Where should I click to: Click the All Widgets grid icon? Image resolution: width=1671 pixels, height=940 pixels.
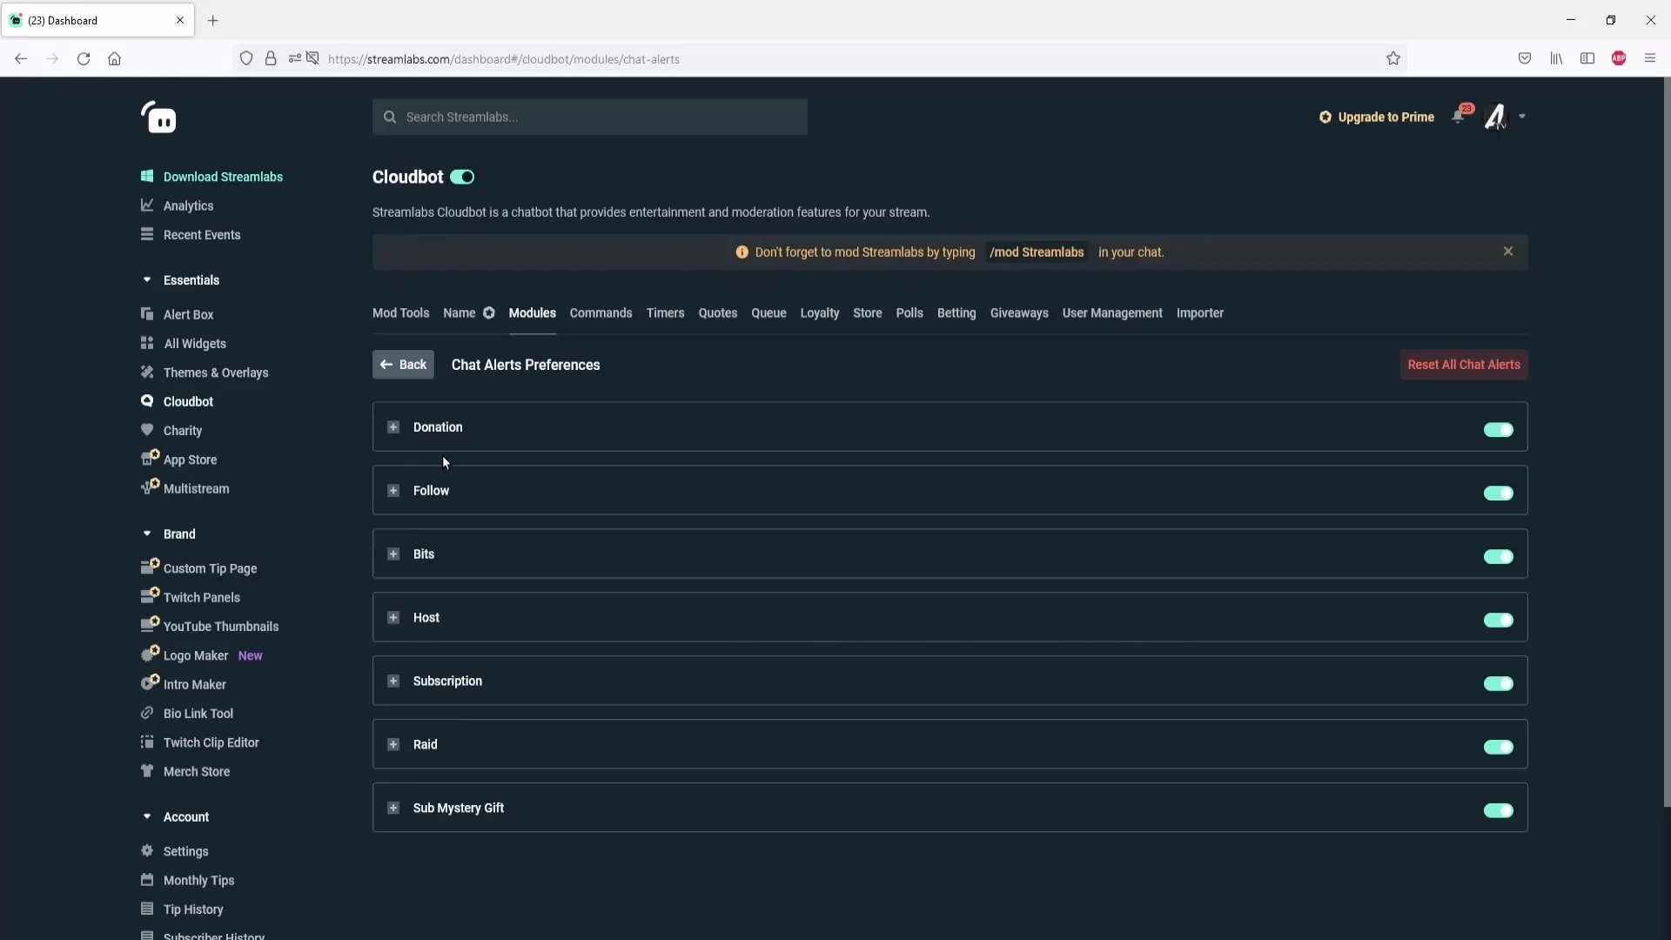coord(147,343)
